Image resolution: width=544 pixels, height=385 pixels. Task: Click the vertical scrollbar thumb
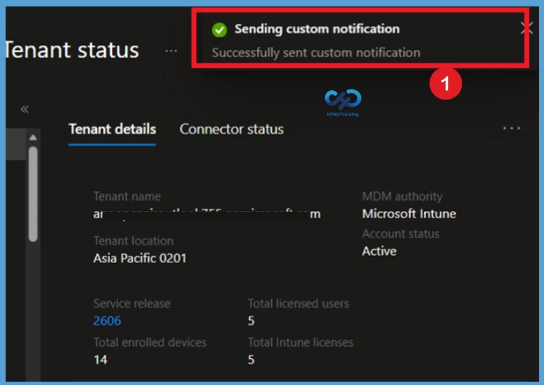(x=33, y=194)
